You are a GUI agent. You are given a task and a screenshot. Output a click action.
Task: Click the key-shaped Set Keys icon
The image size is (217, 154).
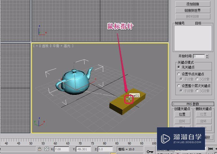click(150, 151)
